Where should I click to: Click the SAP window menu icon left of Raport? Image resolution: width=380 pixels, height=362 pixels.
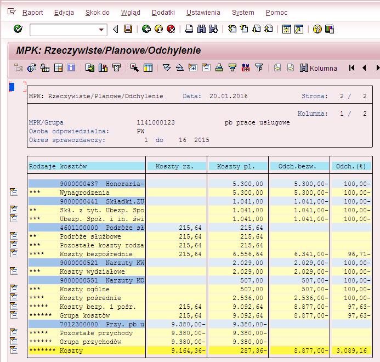point(12,12)
